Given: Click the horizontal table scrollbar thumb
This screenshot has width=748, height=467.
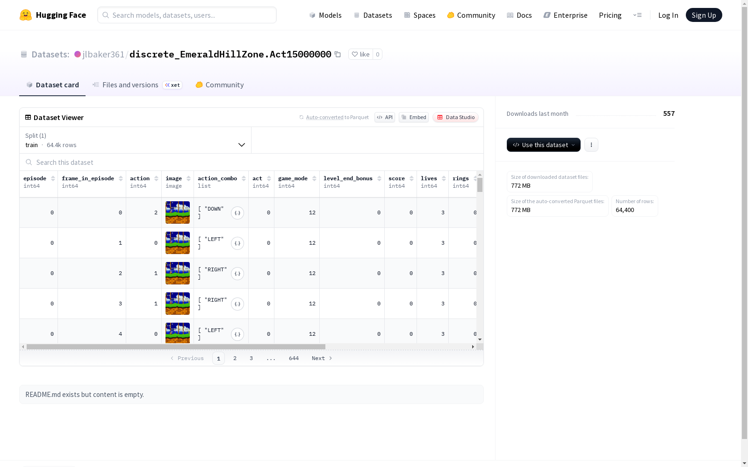Looking at the screenshot, I should [176, 347].
